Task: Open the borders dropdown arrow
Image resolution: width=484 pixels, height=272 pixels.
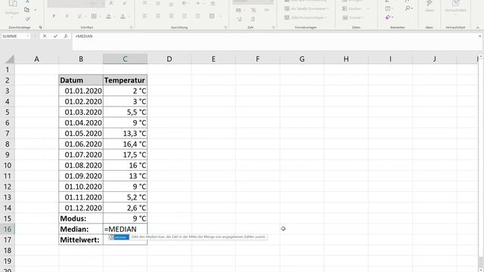Action: tap(99, 17)
